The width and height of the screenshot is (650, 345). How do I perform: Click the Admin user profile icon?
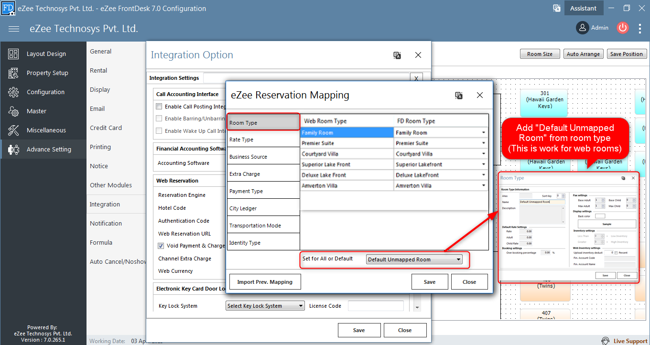coord(582,28)
